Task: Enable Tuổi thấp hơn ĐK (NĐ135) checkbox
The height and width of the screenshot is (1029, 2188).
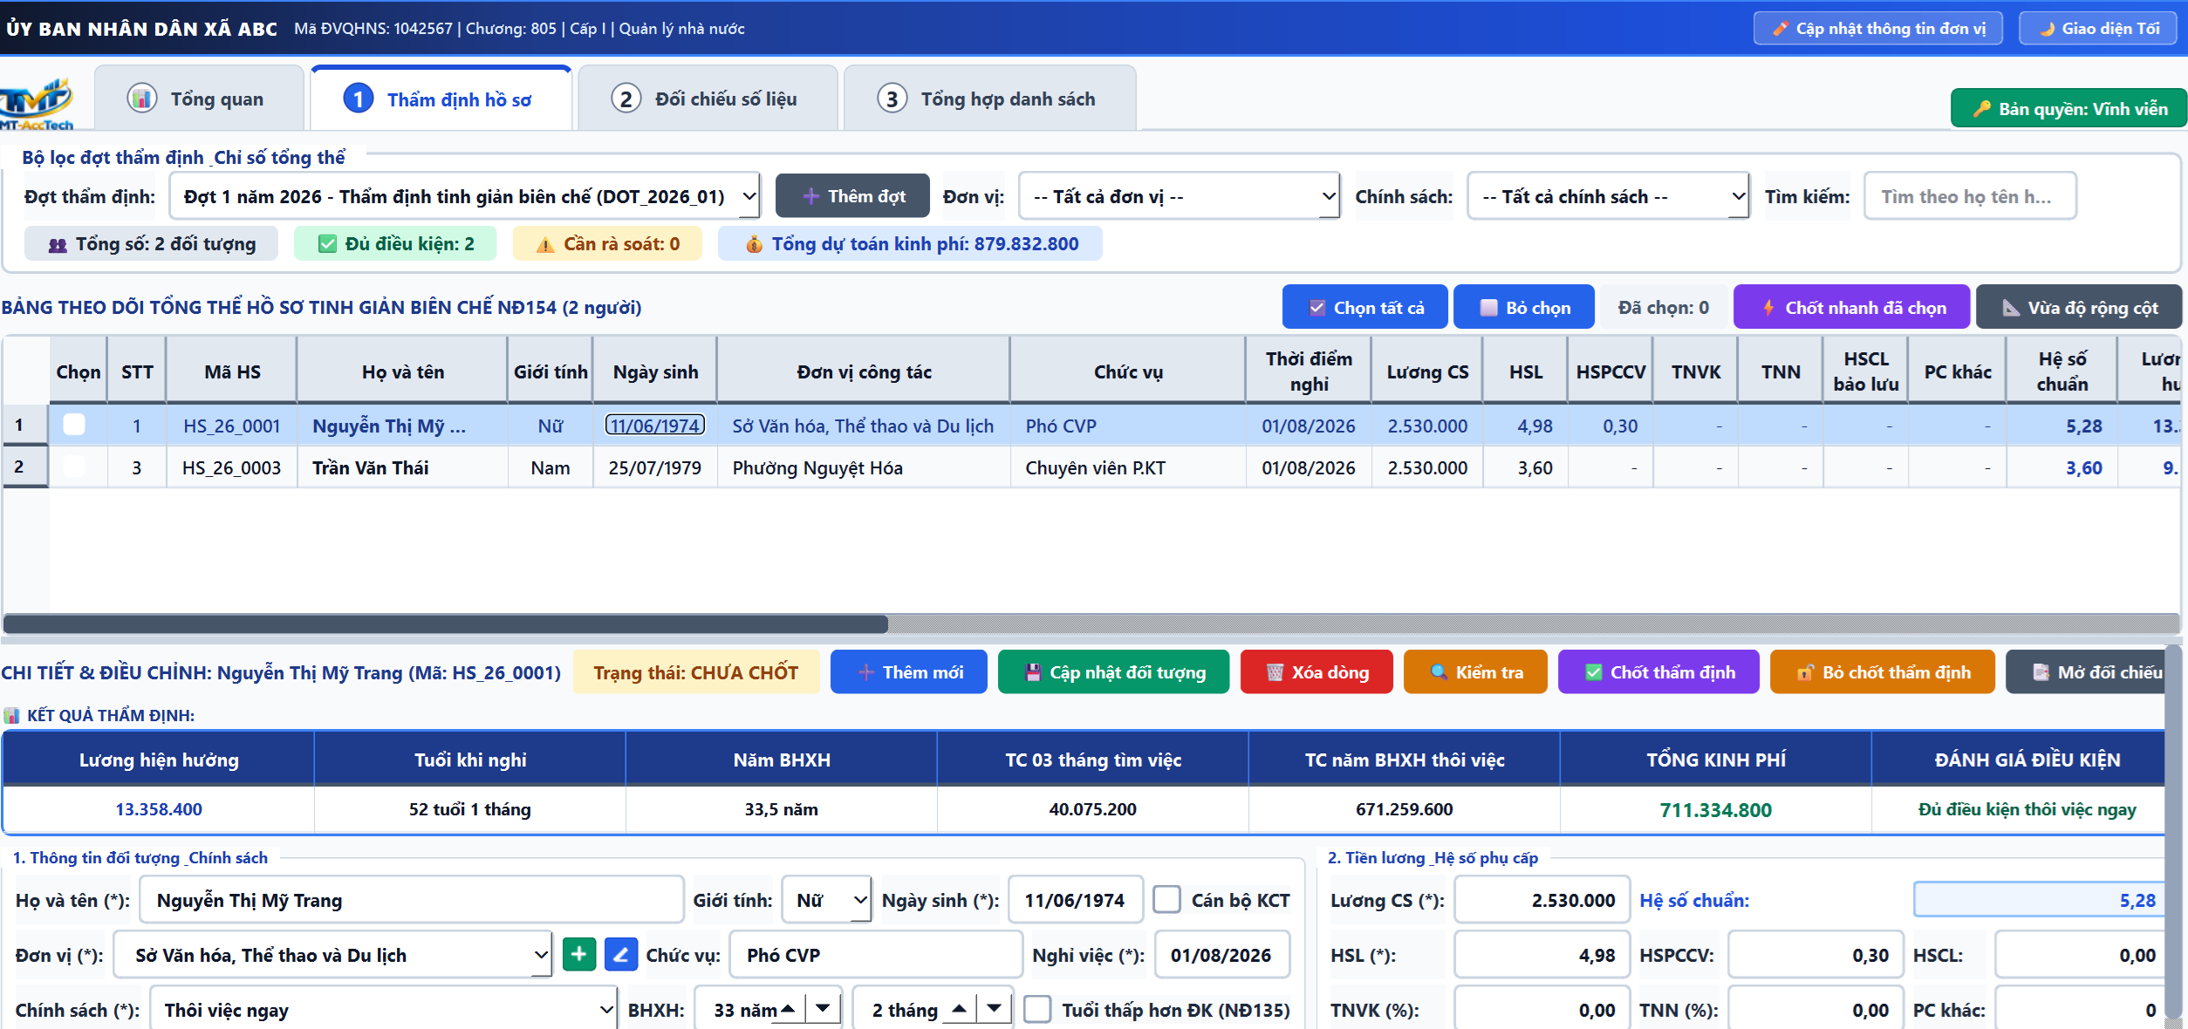Action: tap(1037, 1010)
